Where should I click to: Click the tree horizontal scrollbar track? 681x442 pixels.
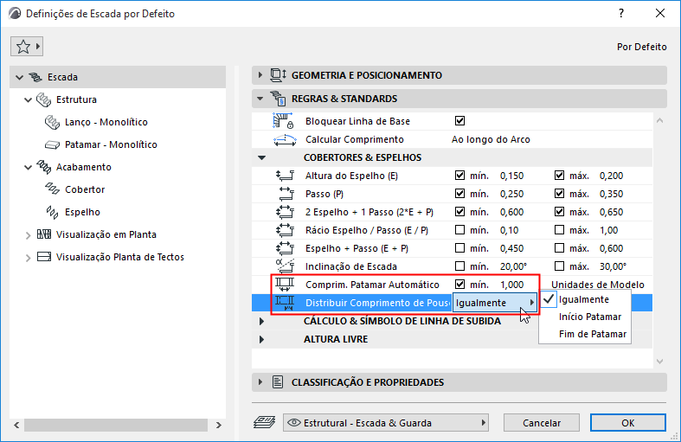click(116, 425)
